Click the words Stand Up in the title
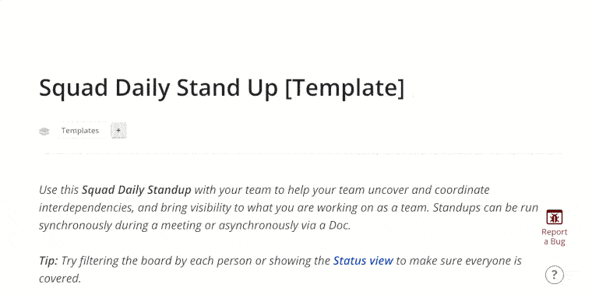The image size is (592, 295). 227,88
